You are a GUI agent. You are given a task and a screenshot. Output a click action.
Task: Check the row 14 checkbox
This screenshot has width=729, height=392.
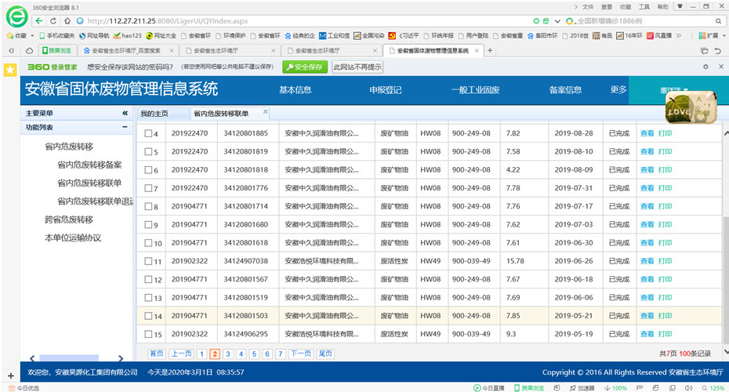149,316
